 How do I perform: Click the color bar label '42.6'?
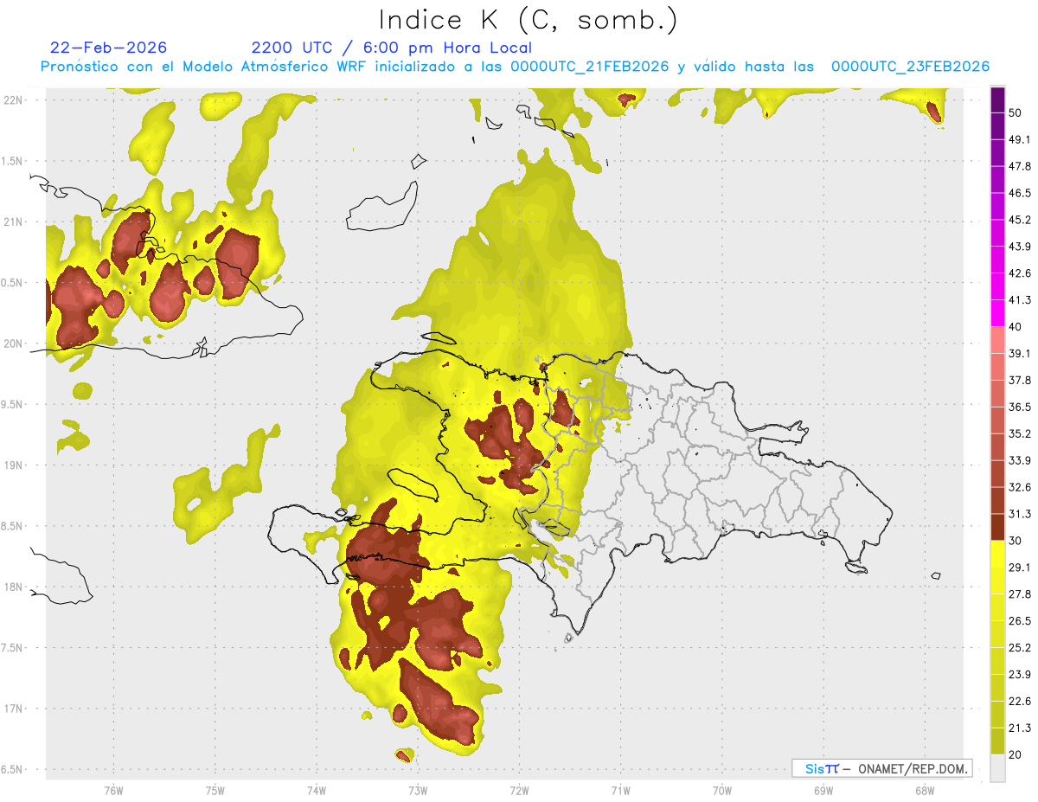pyautogui.click(x=1021, y=273)
